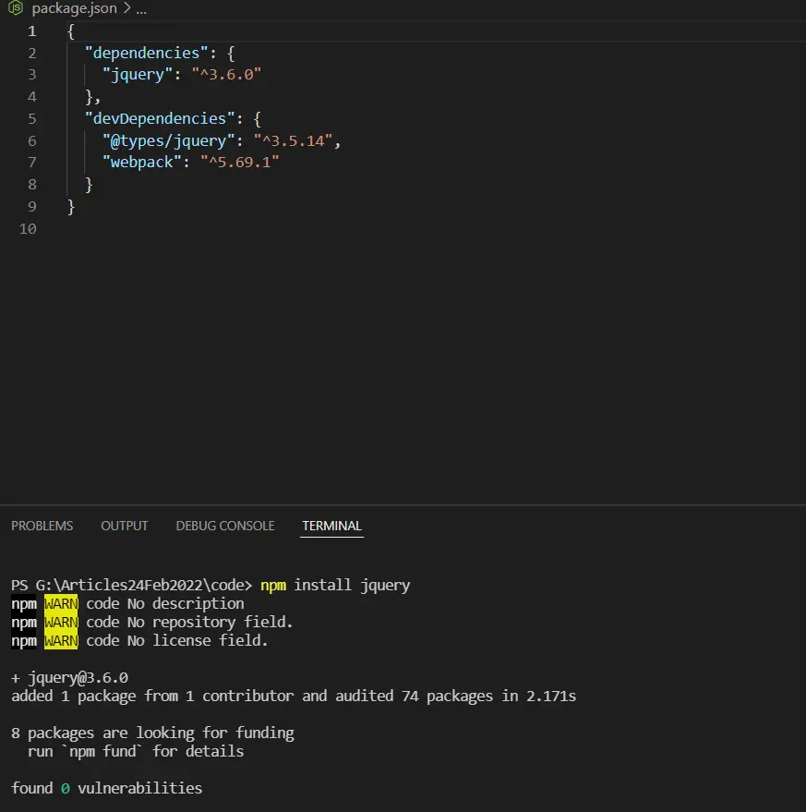806x812 pixels.
Task: Click the "^5.69.1" version value
Action: pyautogui.click(x=240, y=162)
